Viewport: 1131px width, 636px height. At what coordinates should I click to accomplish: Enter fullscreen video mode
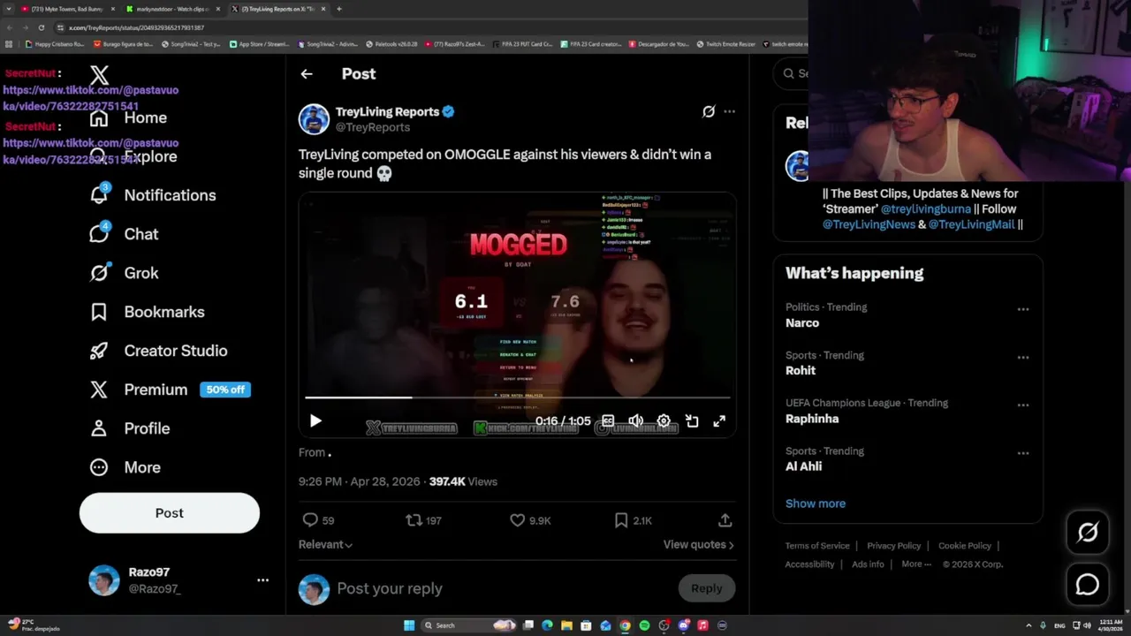pyautogui.click(x=719, y=421)
